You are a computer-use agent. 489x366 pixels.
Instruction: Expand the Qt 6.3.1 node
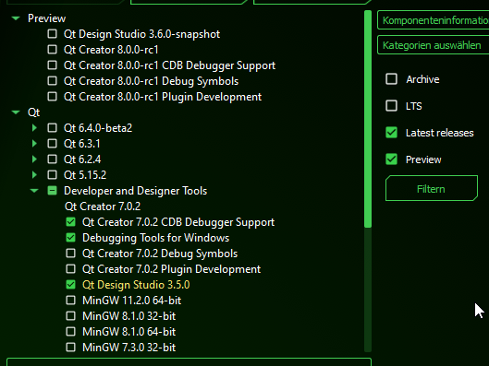pos(34,143)
